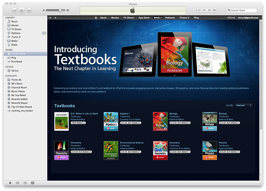The width and height of the screenshot is (266, 191).
Task: Open iTunes U tab in store bar
Action: click(x=184, y=18)
